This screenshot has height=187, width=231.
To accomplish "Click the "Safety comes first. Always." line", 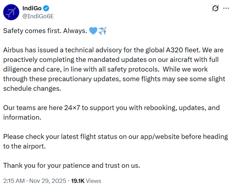I will tap(45, 31).
